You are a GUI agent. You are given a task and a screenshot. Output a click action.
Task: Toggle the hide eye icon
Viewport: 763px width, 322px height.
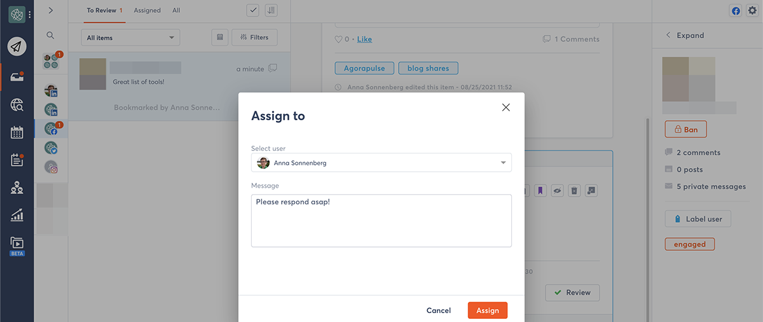coord(557,190)
